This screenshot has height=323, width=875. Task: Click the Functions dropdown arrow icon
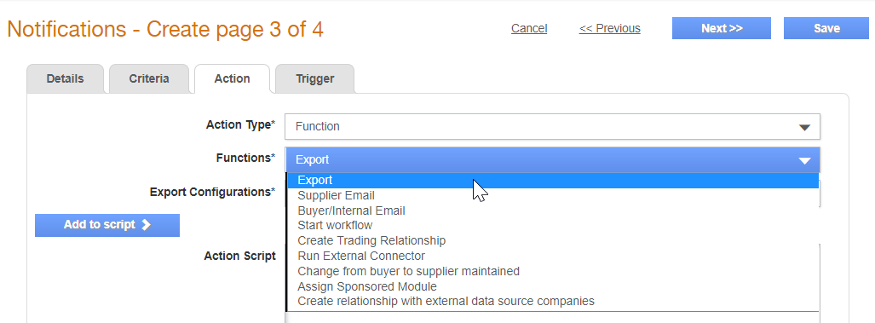click(804, 161)
